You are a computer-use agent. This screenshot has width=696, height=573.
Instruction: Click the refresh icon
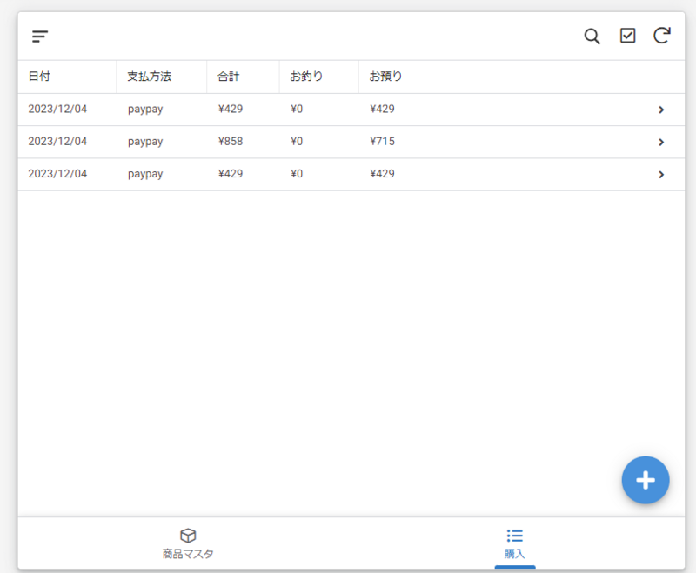click(662, 36)
